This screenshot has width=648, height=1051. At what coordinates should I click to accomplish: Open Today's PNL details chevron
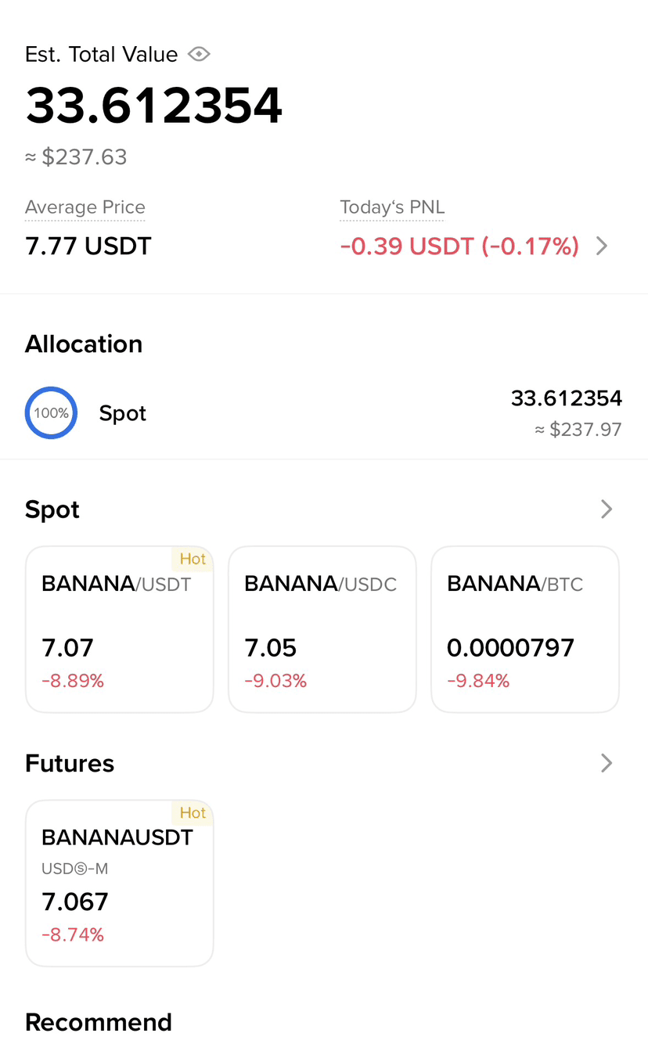click(602, 246)
